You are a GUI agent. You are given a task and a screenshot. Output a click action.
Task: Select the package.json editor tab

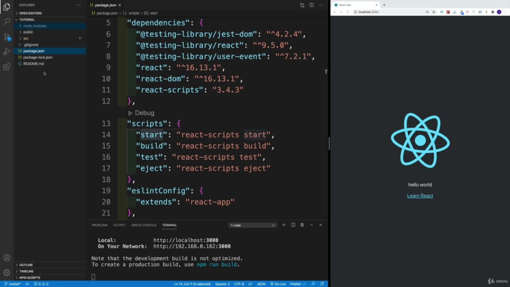coord(106,5)
